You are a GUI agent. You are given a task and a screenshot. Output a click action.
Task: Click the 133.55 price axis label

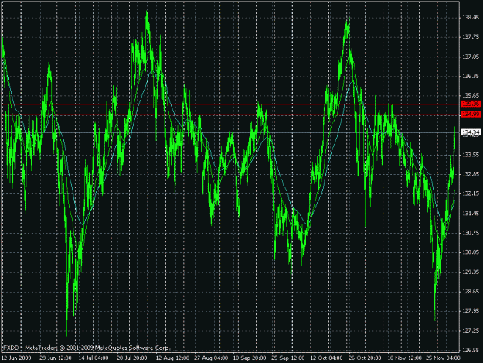(471, 155)
